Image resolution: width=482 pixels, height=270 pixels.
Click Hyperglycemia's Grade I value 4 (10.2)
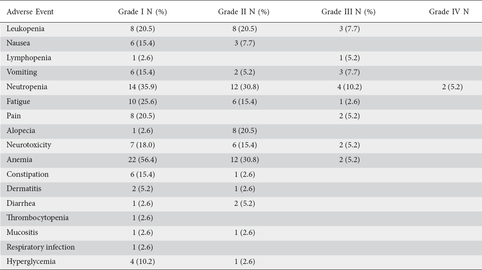click(x=142, y=262)
